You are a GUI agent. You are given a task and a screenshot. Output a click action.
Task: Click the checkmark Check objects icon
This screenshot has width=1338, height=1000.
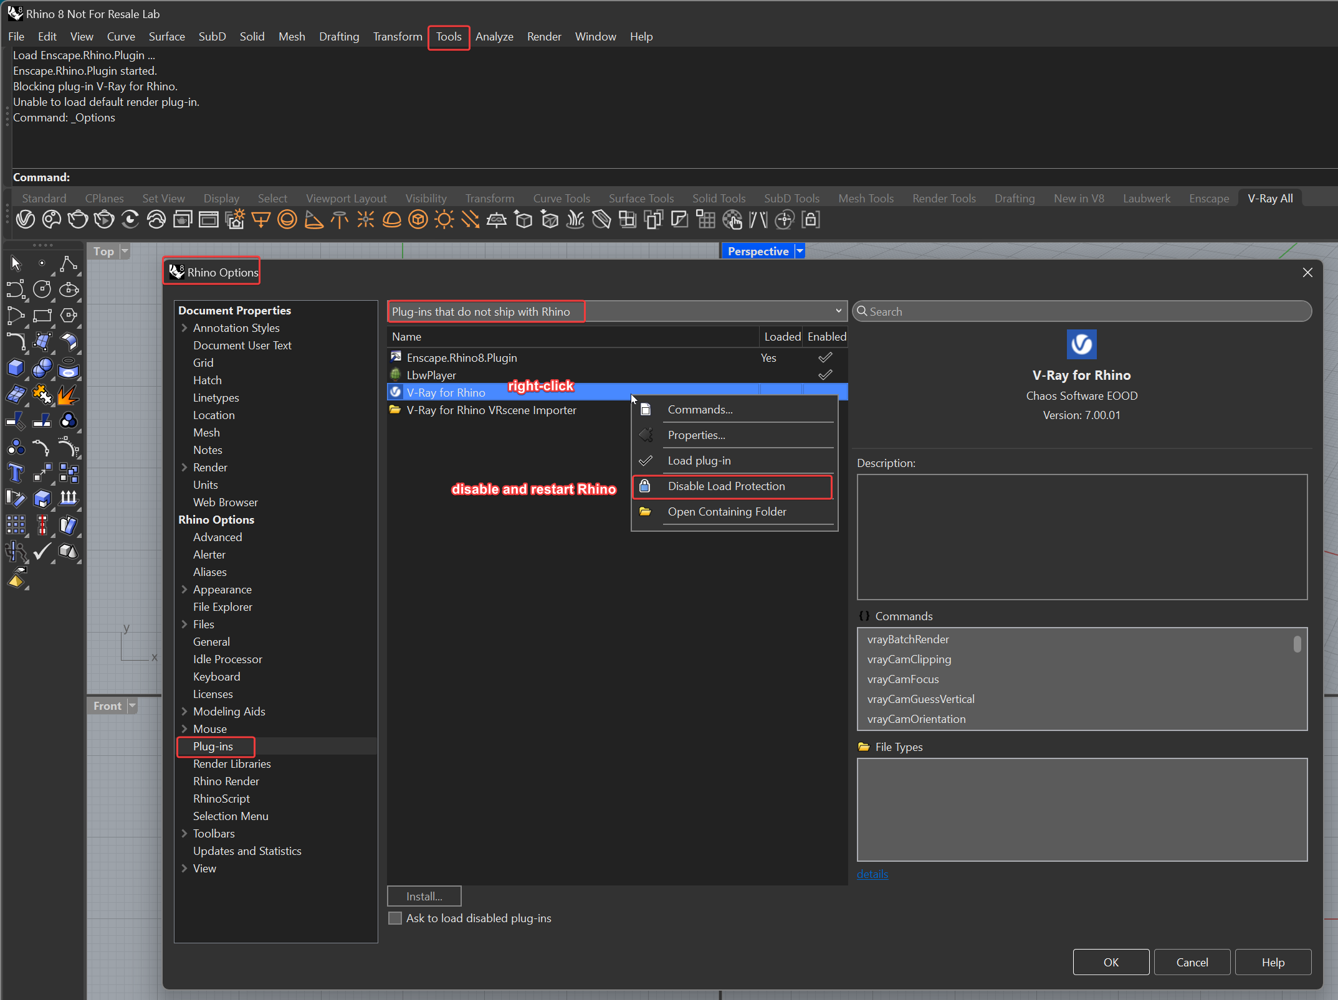(x=42, y=551)
